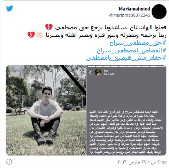Viewport: 169px width, 168px height.
Task: Open the hashtag #القصاص_لمصطفى_سراج
Action: click(x=131, y=51)
